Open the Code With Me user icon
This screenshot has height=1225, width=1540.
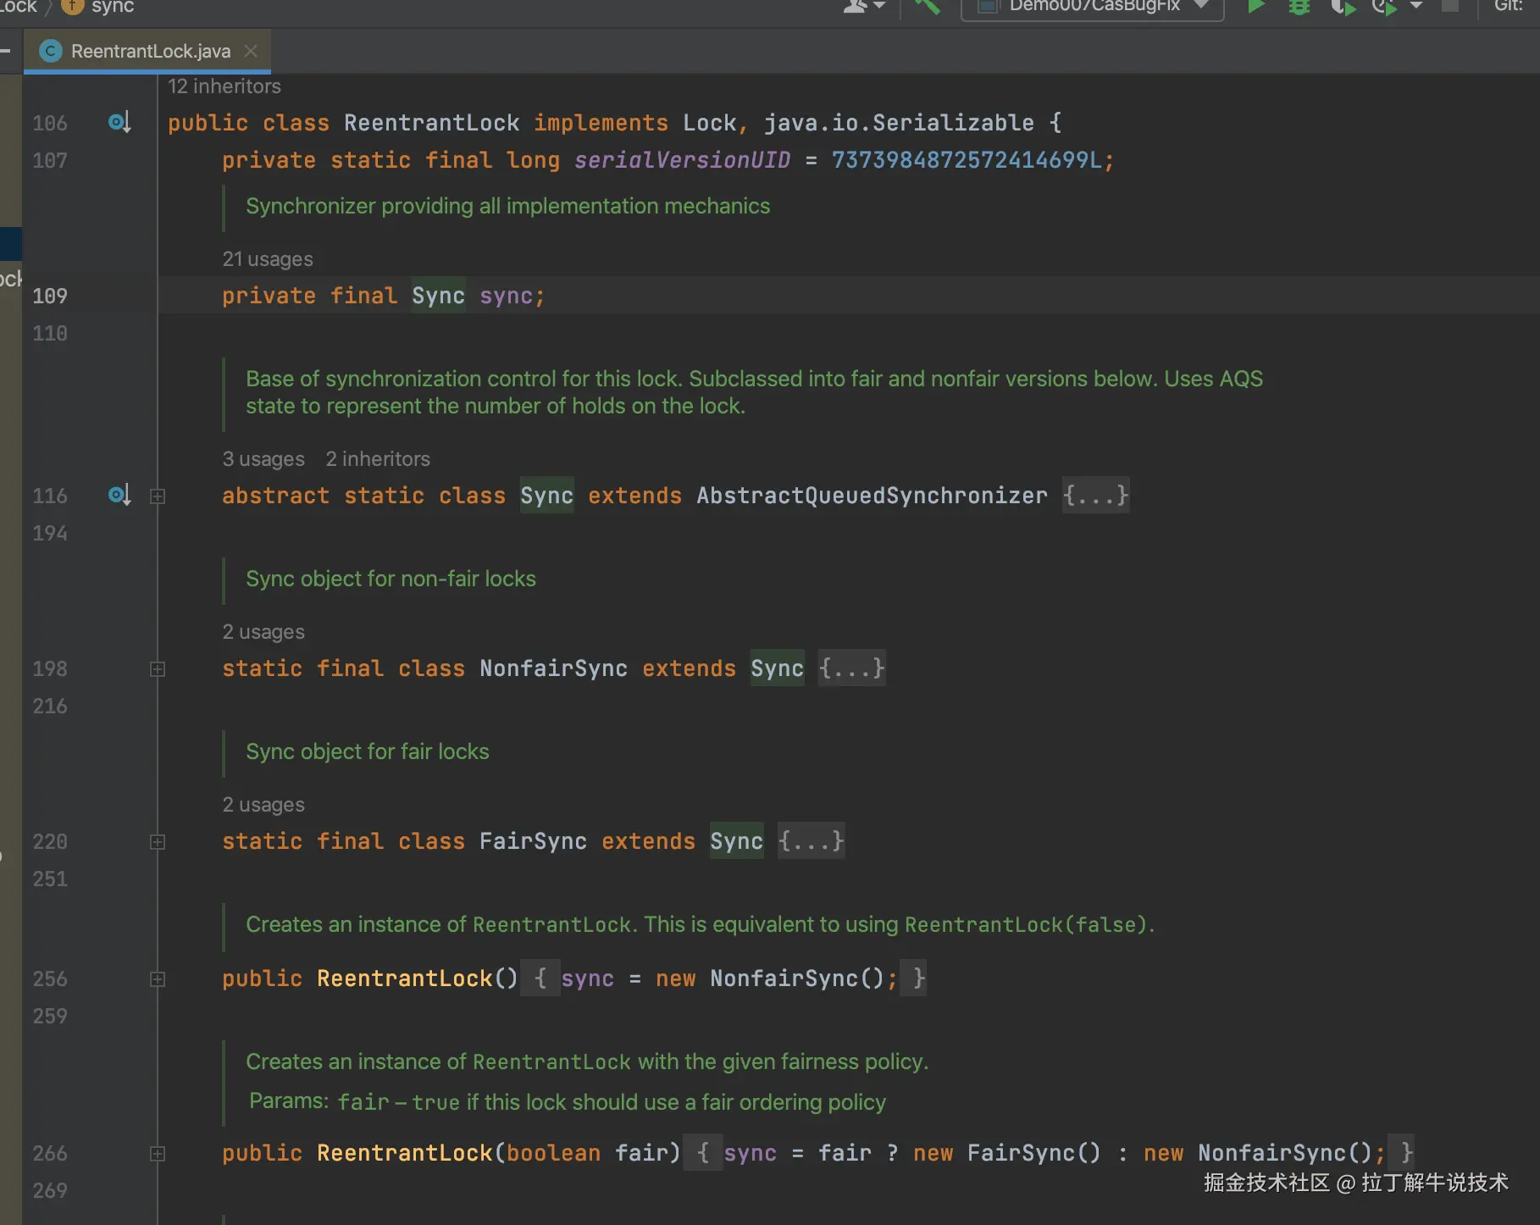click(x=856, y=6)
